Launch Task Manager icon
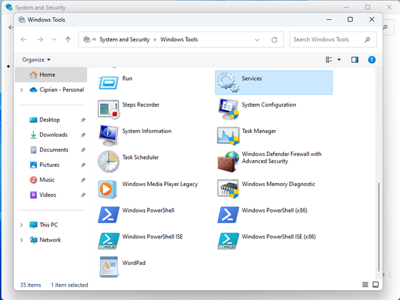 click(228, 136)
